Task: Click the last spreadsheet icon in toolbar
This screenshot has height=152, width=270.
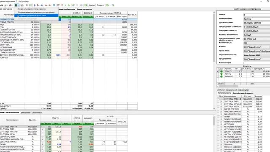Action: 113,5
